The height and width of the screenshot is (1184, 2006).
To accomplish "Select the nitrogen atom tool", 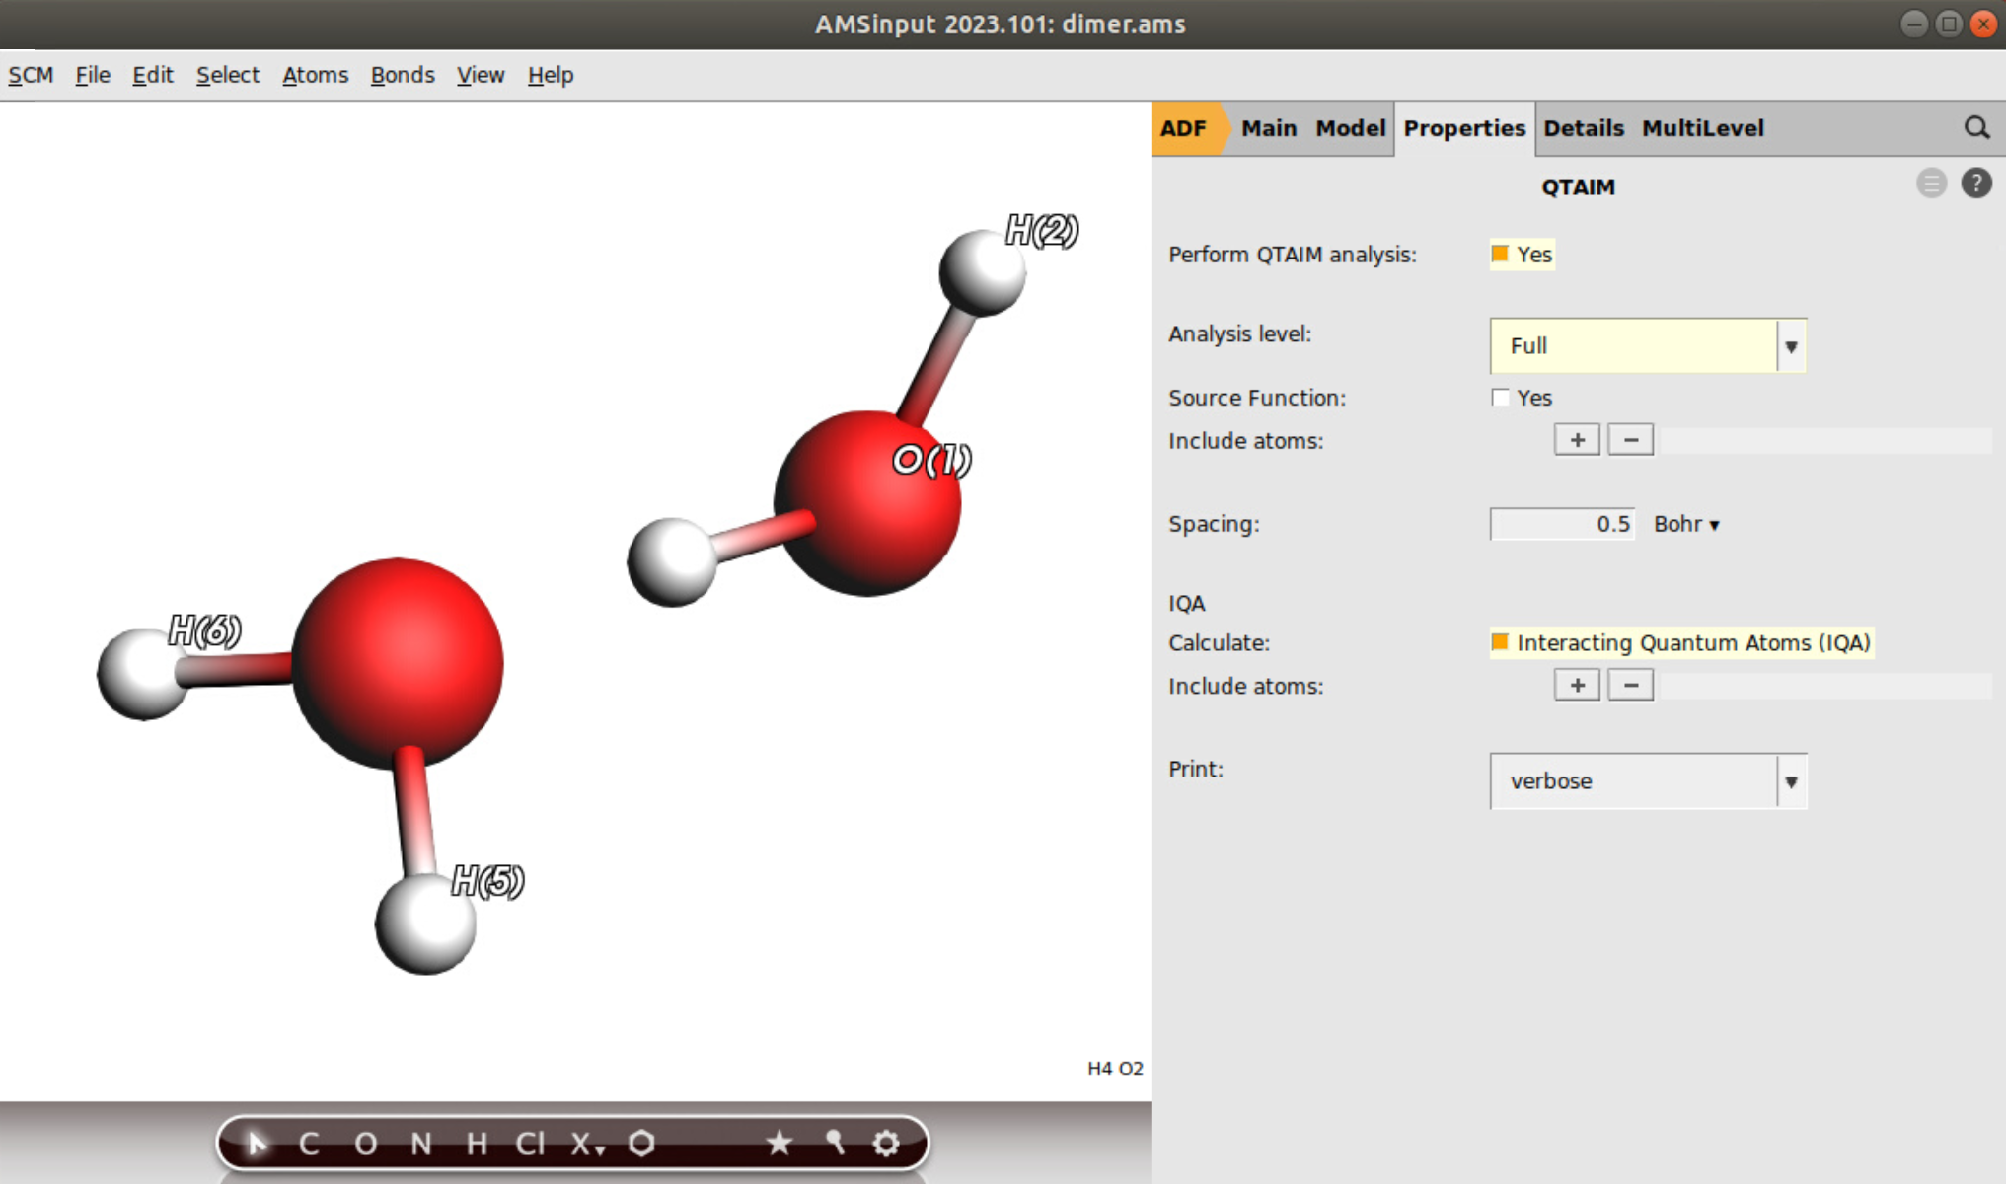I will tap(422, 1143).
